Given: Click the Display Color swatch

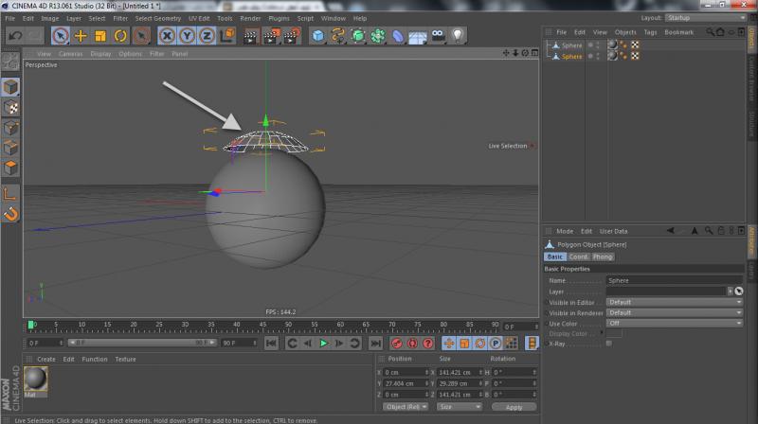Looking at the screenshot, I should pos(615,333).
